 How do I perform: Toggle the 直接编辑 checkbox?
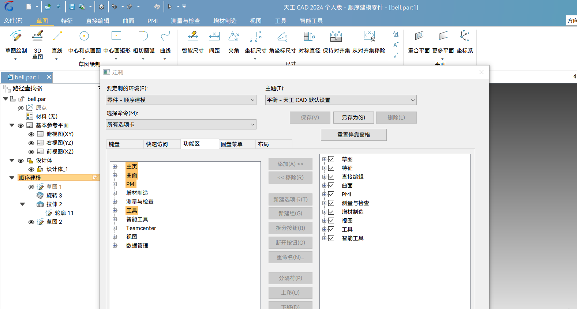pyautogui.click(x=331, y=177)
